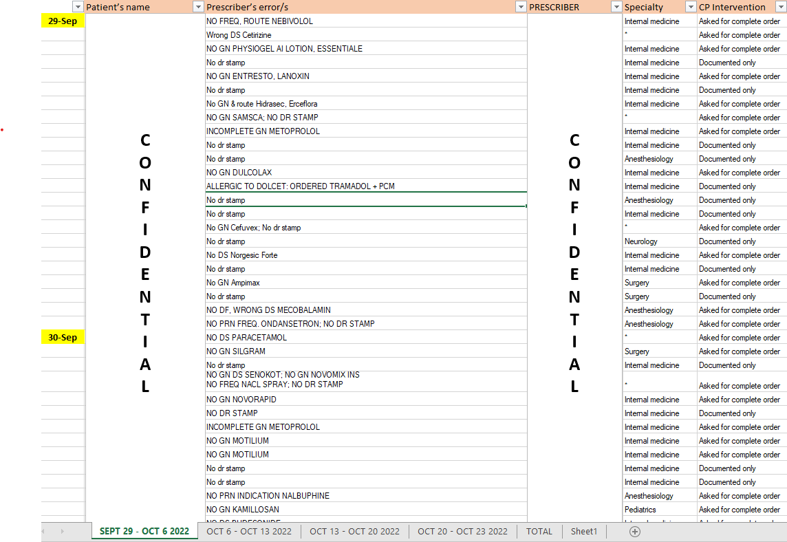Open filter dropdown left of Patient's name
787x542 pixels.
(77, 7)
